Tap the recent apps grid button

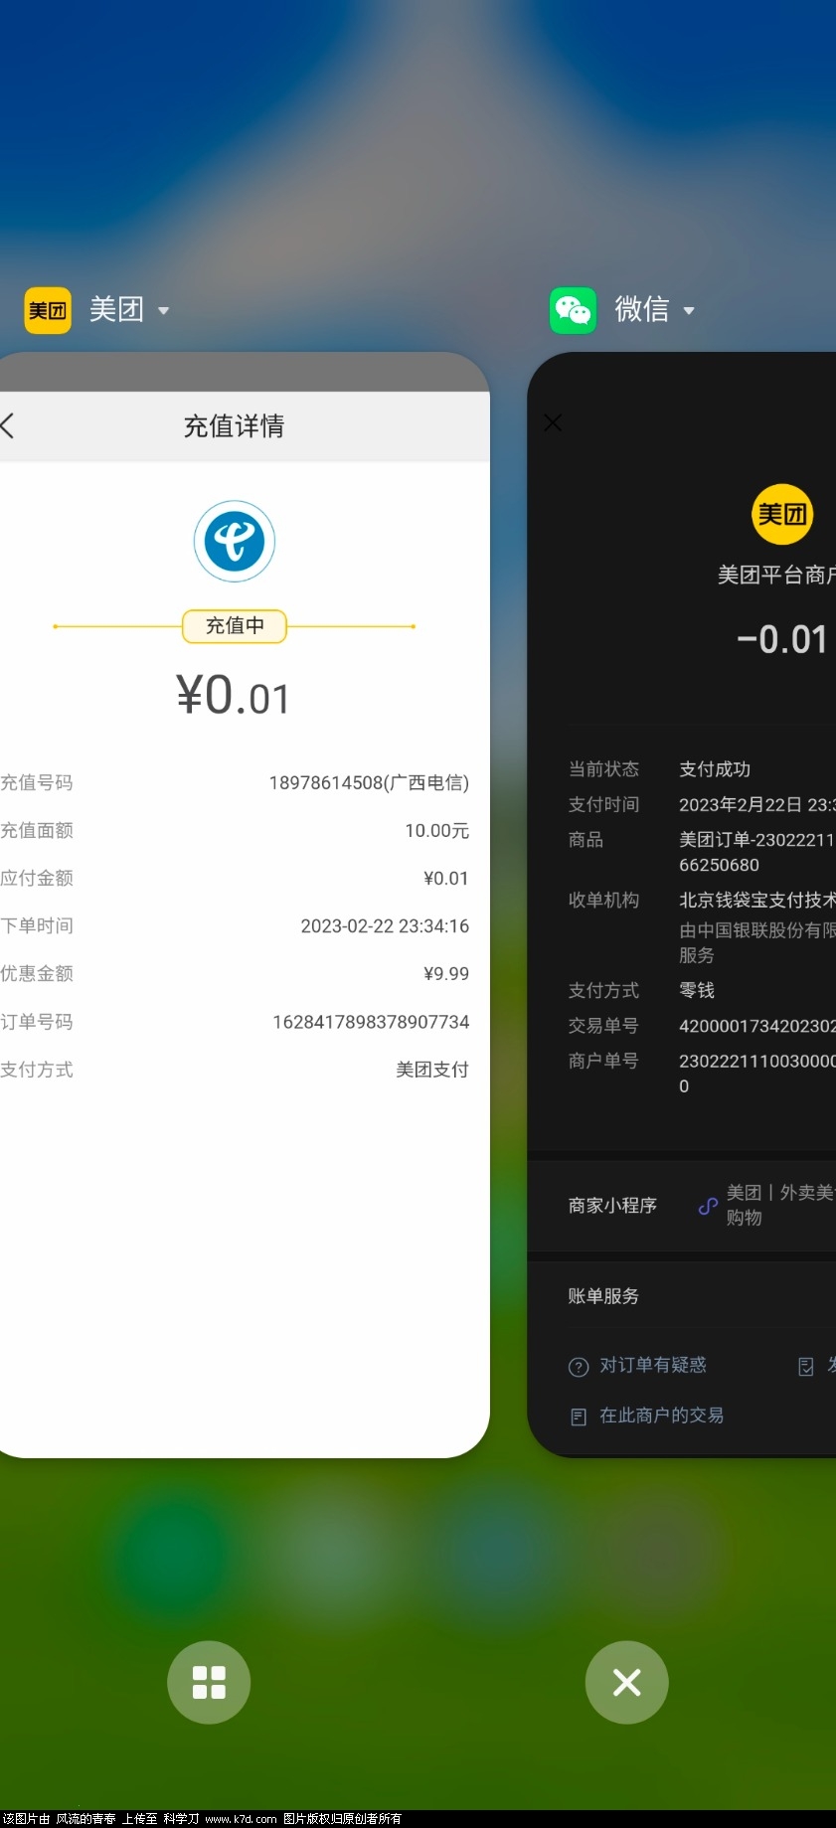pos(209,1682)
